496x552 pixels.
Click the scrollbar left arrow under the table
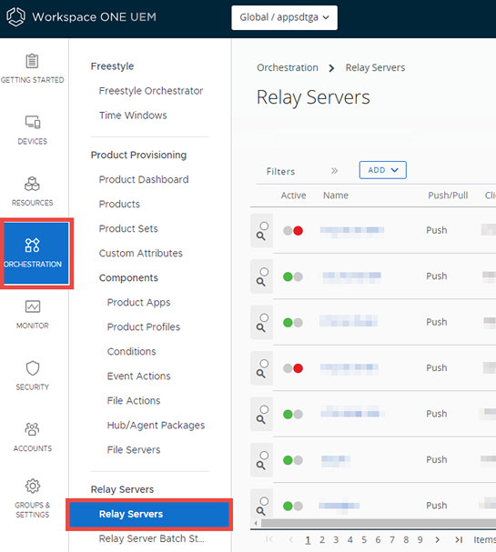(x=256, y=523)
